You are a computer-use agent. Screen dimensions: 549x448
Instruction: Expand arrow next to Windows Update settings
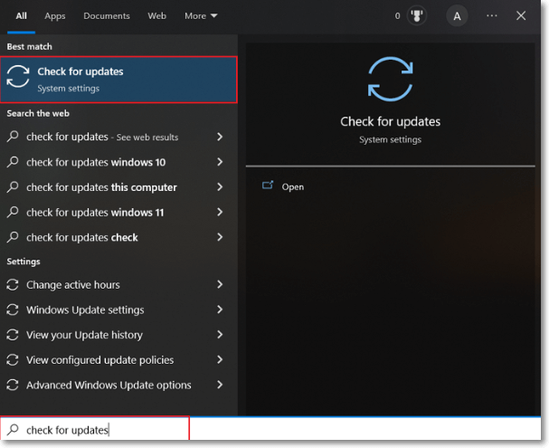pos(220,310)
